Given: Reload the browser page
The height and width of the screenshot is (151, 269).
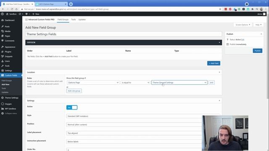Looking at the screenshot, I should 12,9.
